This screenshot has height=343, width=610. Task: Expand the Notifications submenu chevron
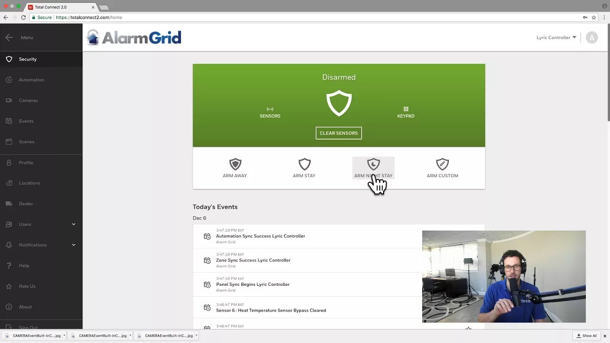click(73, 245)
